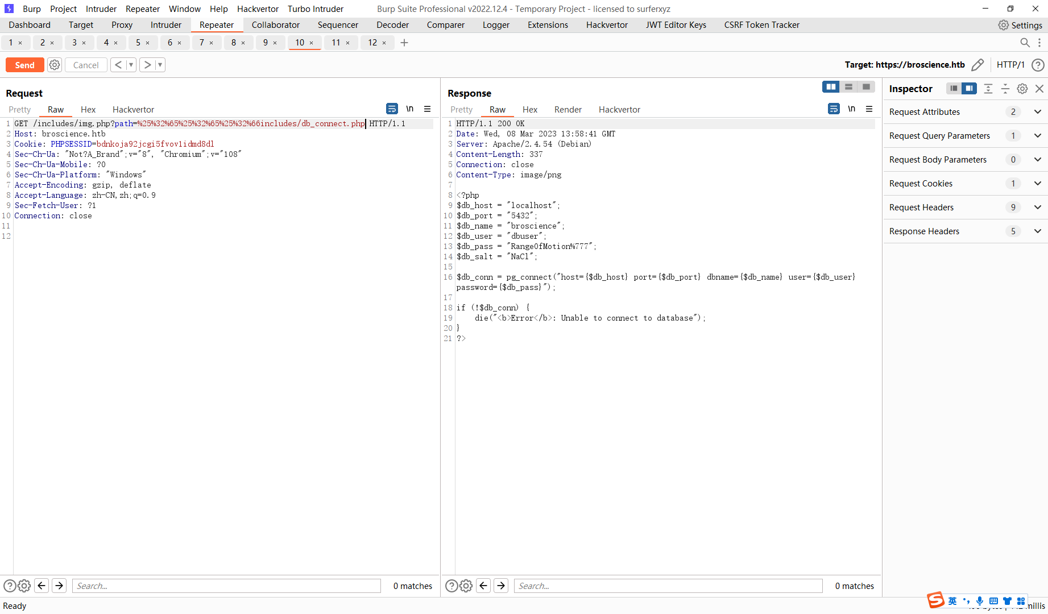Click the microphone icon in the IME bar
Image resolution: width=1048 pixels, height=614 pixels.
pos(980,601)
